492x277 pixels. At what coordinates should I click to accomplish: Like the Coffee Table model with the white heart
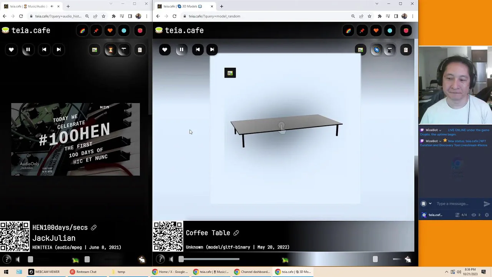click(165, 50)
